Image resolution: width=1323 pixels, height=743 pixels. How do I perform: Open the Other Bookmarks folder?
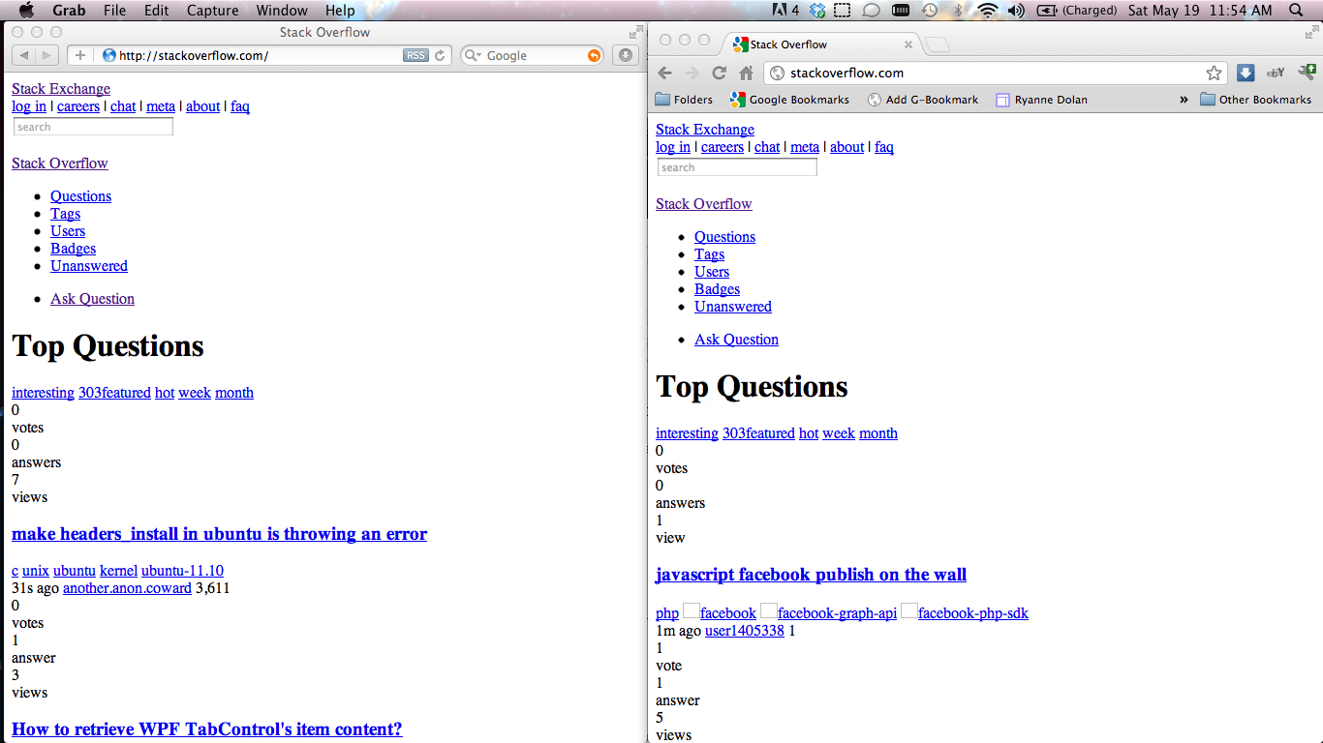[x=1256, y=100]
